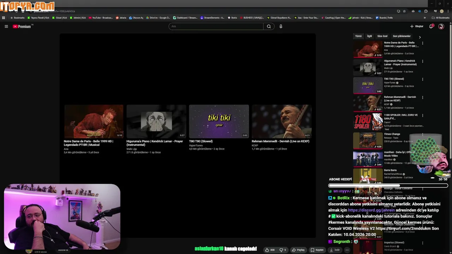Open options menu for 1180 SPOILER sidebar video
The image size is (452, 254).
[423, 116]
